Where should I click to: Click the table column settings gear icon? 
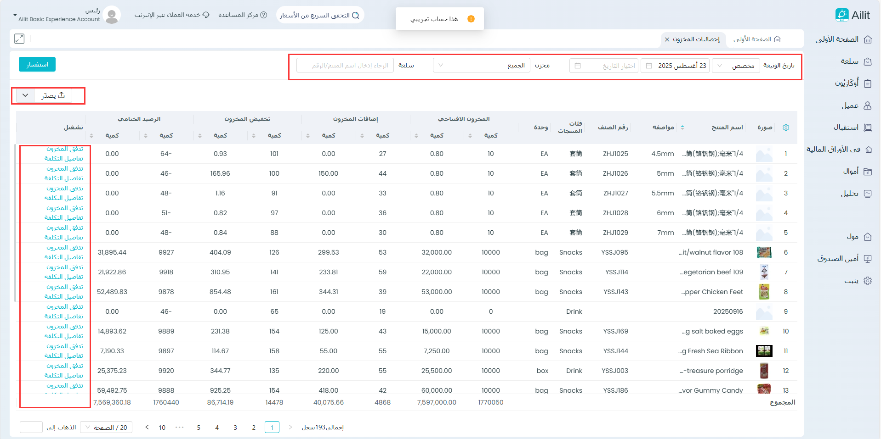tap(785, 128)
